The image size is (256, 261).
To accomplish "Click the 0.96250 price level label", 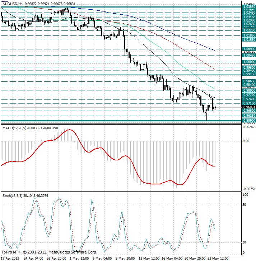I will [249, 116].
